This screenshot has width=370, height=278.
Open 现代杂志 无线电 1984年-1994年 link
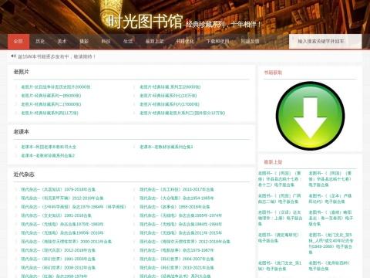(180, 224)
